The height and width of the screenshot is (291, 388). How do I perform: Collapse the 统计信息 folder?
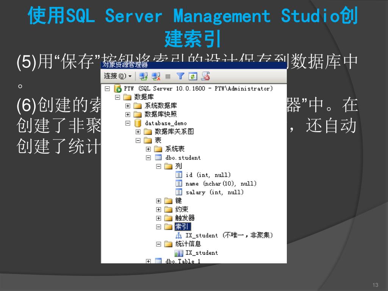click(159, 244)
